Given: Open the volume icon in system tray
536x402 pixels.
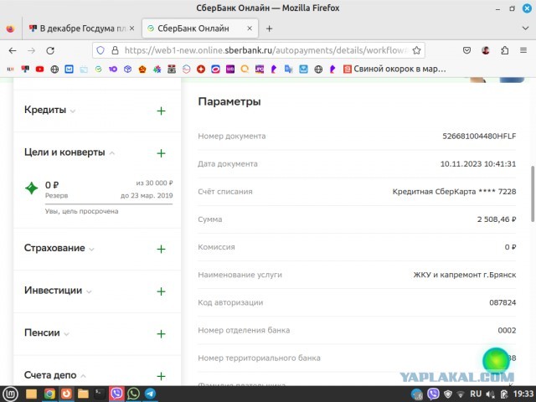Looking at the screenshot, I should coord(491,394).
